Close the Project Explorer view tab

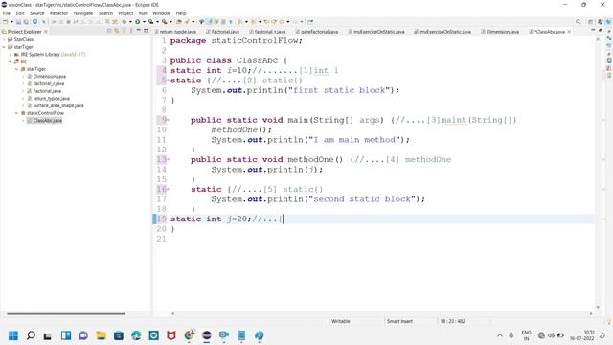(46, 32)
